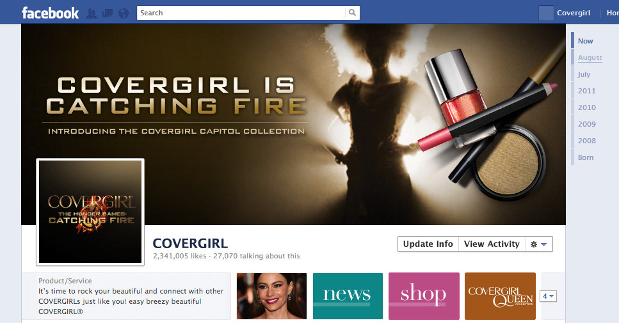Click the 27,070 talking about this text

point(257,256)
